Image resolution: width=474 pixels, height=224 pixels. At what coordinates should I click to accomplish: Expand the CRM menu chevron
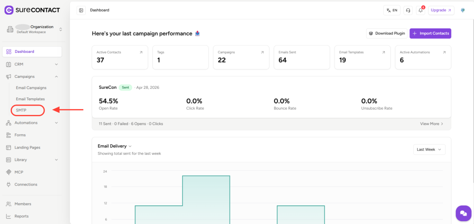click(56, 64)
